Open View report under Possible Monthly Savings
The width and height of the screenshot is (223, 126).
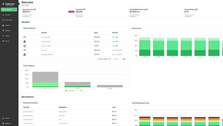134,16
